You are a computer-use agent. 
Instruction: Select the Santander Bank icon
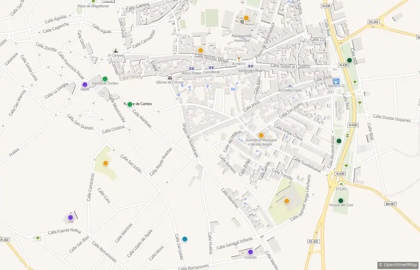click(250, 66)
